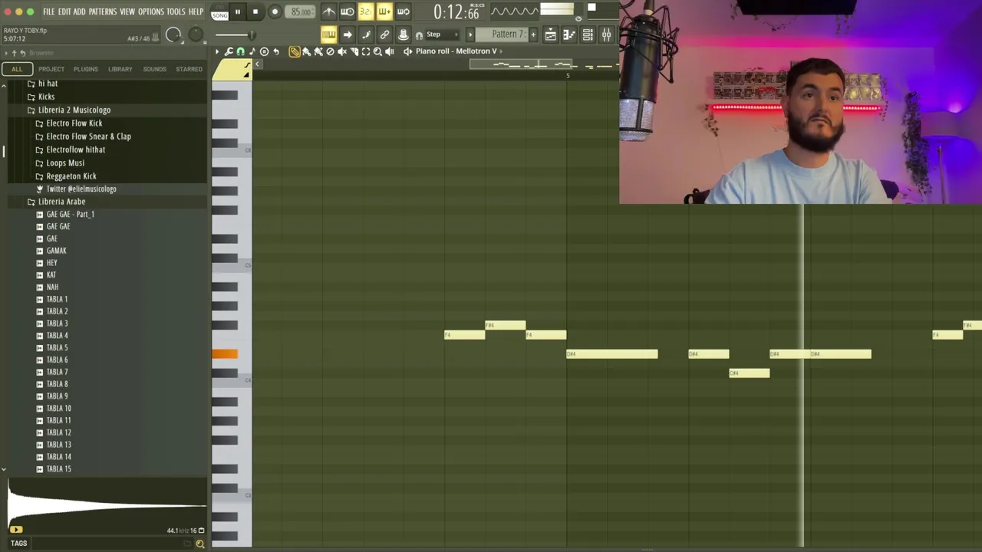
Task: Click the time display 0:12:66
Action: click(x=456, y=11)
